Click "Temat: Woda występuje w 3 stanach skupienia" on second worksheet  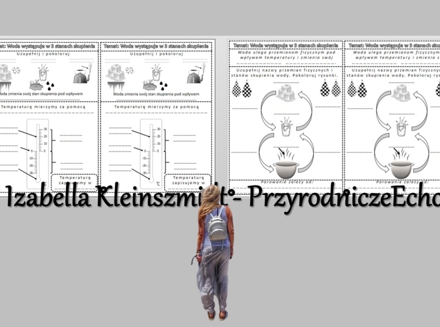(156, 46)
